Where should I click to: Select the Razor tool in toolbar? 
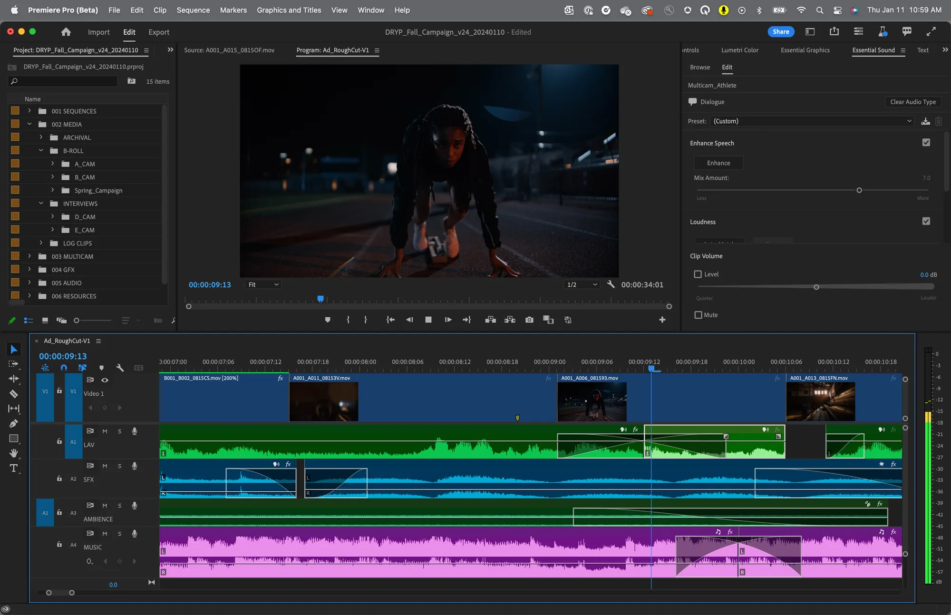pyautogui.click(x=12, y=393)
